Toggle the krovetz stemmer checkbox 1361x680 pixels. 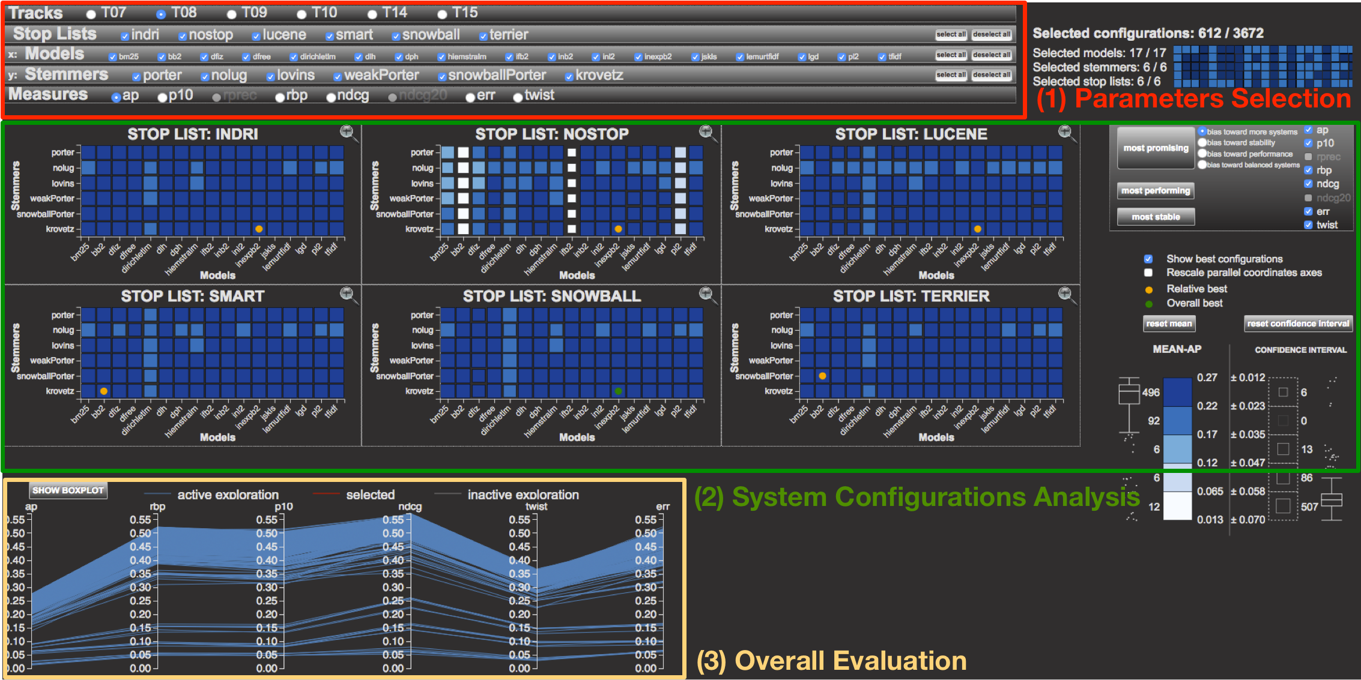coord(569,77)
